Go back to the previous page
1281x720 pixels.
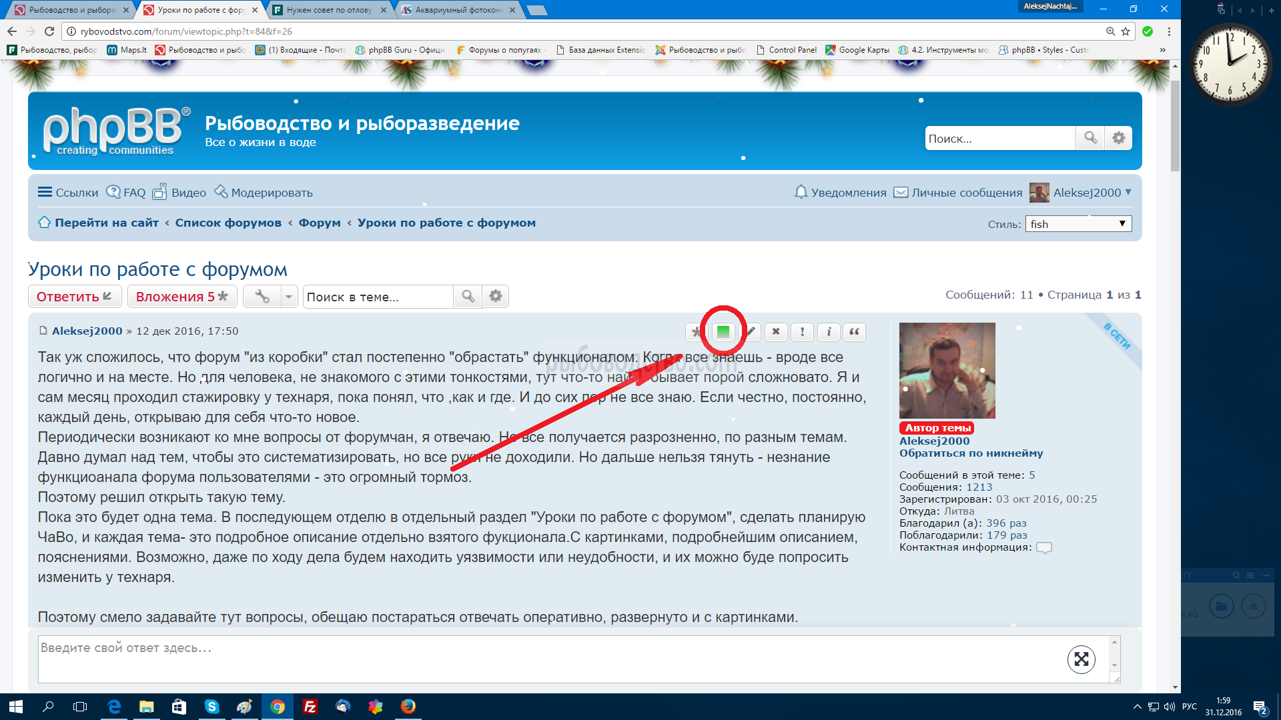click(12, 31)
